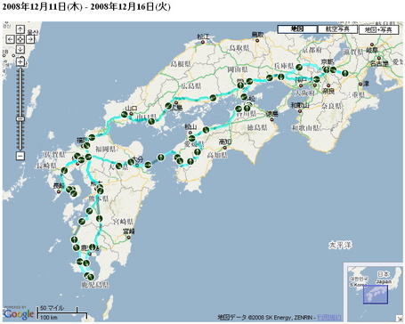This screenshot has width=405, height=324.
Task: Click the 高知県 prefecture label
Action: coord(217,155)
